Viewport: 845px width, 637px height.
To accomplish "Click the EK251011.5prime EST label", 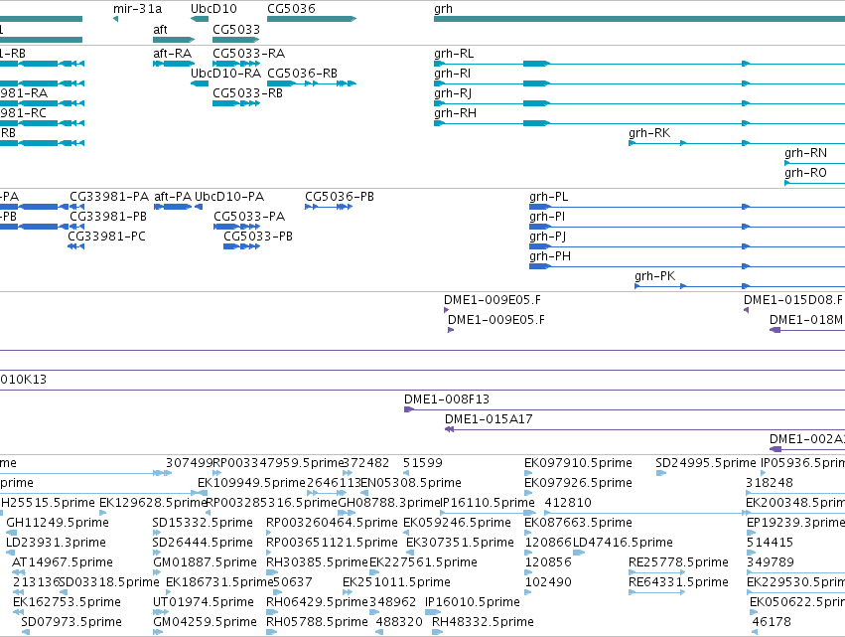I will [396, 582].
